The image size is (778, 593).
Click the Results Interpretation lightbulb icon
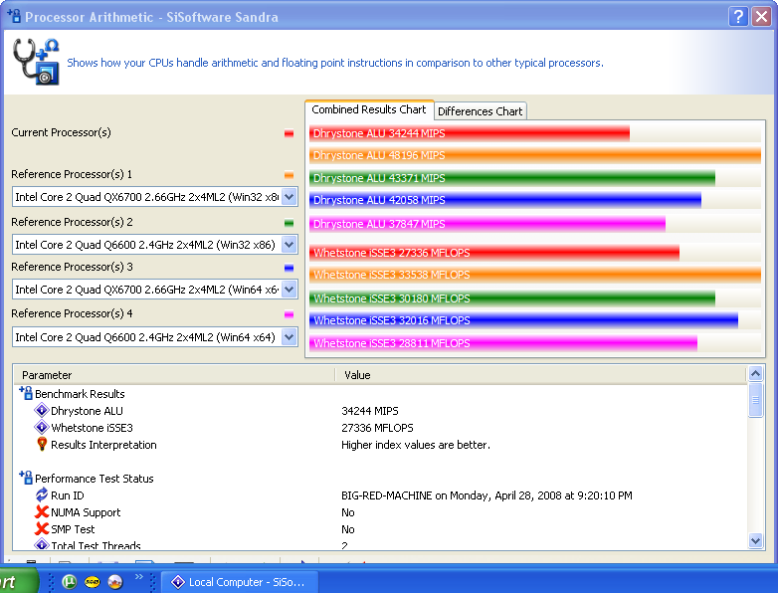click(x=42, y=444)
